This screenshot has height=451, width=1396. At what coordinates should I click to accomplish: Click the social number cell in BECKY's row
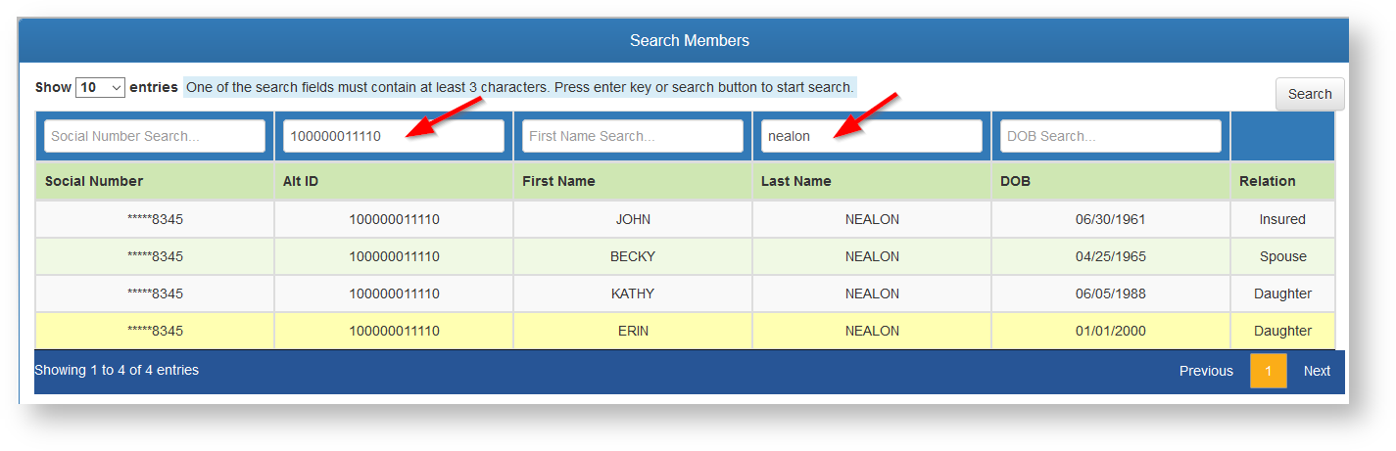pos(155,256)
